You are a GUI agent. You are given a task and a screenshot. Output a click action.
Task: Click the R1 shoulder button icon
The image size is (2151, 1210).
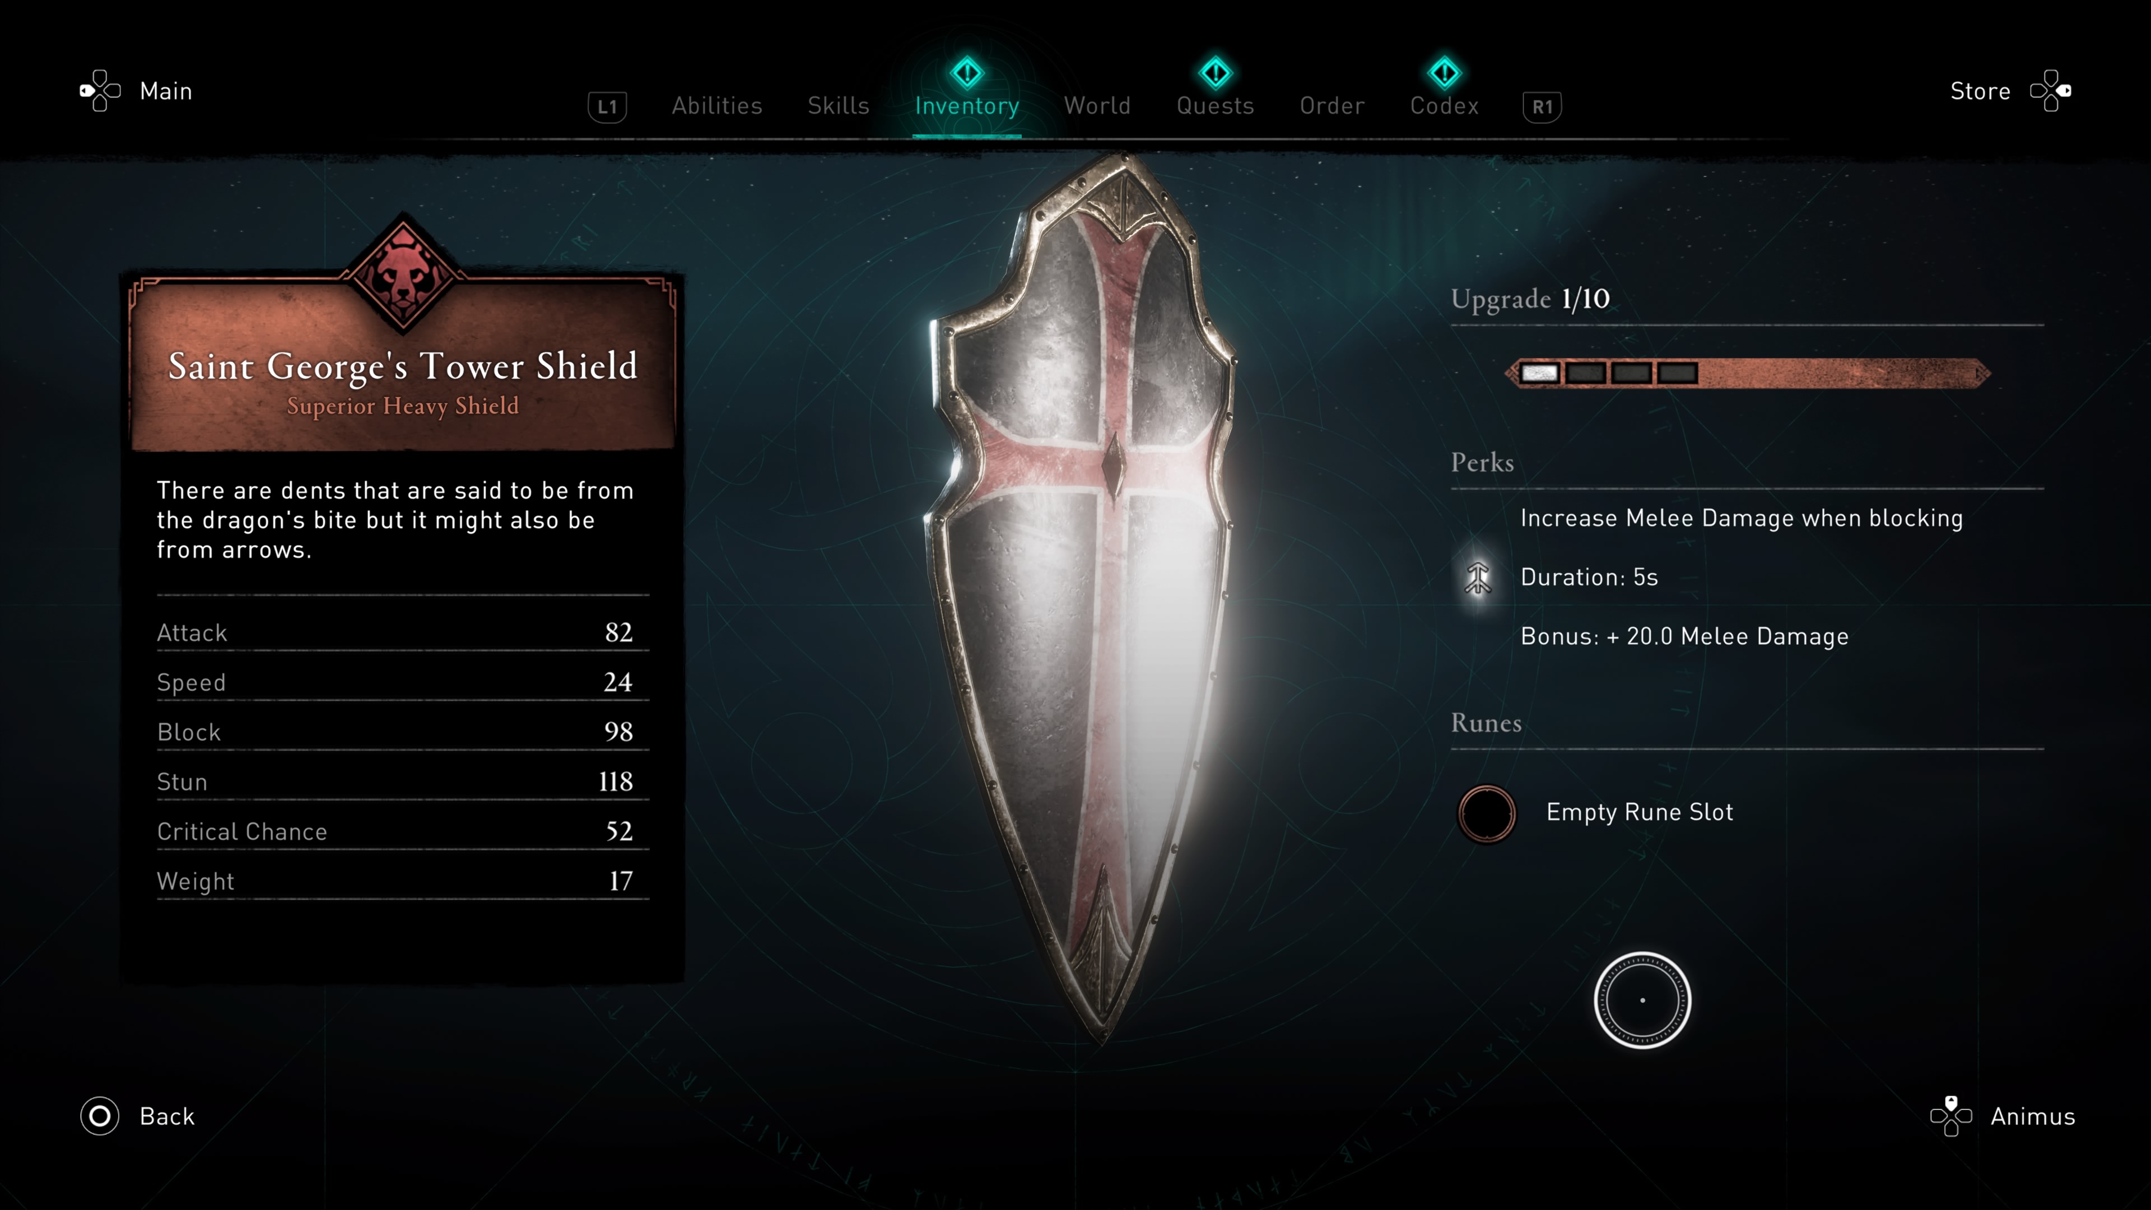(x=1542, y=107)
